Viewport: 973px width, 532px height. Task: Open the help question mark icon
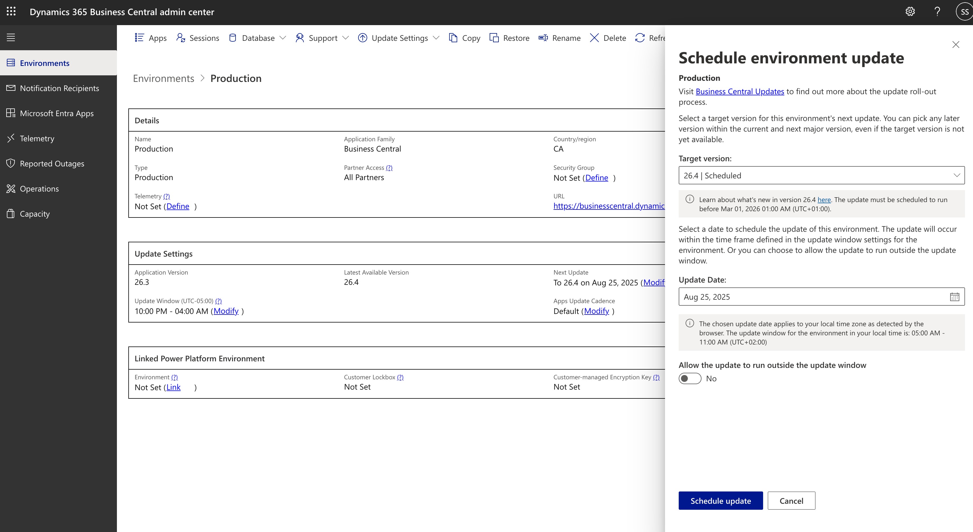[x=937, y=12]
